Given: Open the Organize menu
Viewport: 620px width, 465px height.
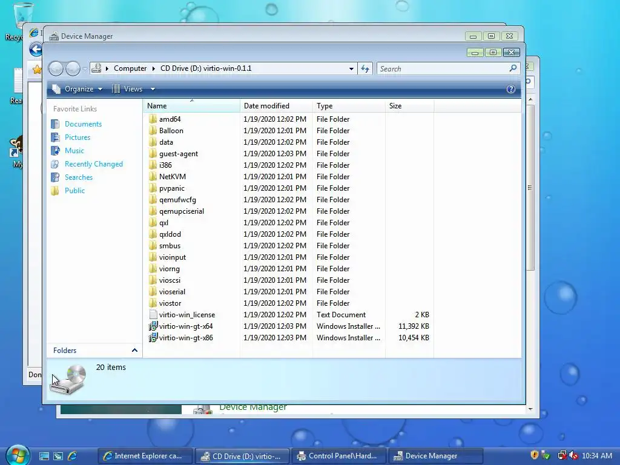Looking at the screenshot, I should coord(77,89).
